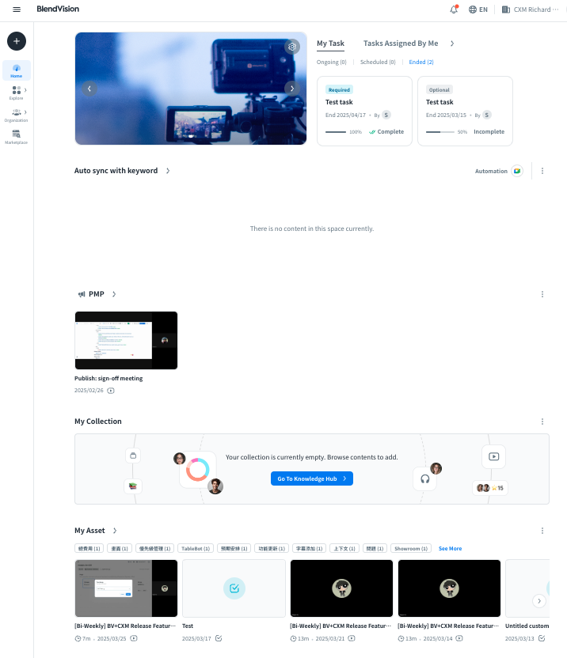Open the EN language selector
The width and height of the screenshot is (567, 658).
coord(478,9)
